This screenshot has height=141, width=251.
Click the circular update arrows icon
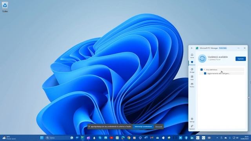[202, 58]
